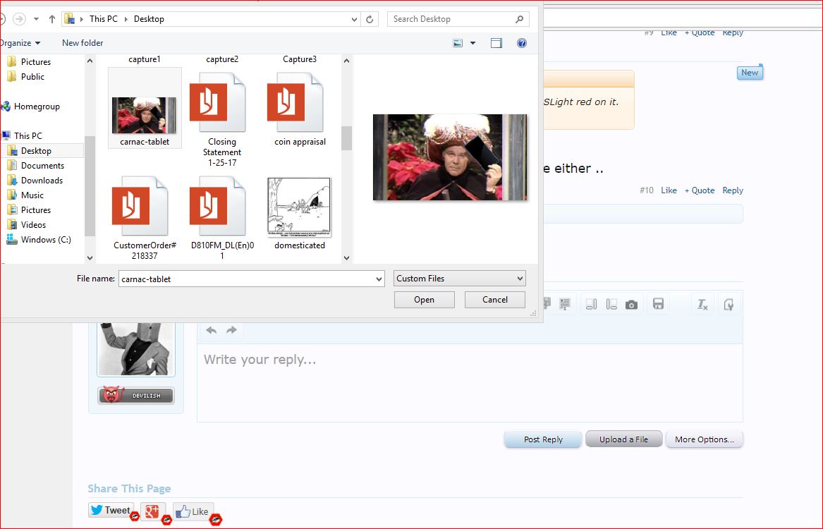Click the search magnifier icon
Viewport: 823px width, 529px height.
(x=519, y=19)
